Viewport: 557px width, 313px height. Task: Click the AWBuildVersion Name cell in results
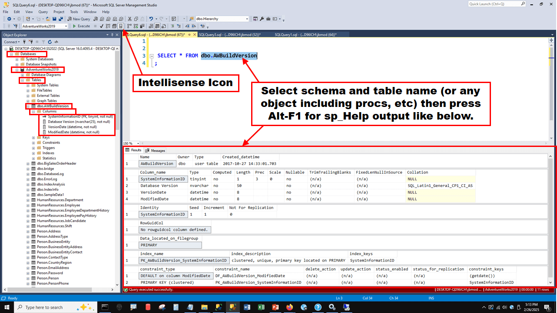pyautogui.click(x=157, y=164)
